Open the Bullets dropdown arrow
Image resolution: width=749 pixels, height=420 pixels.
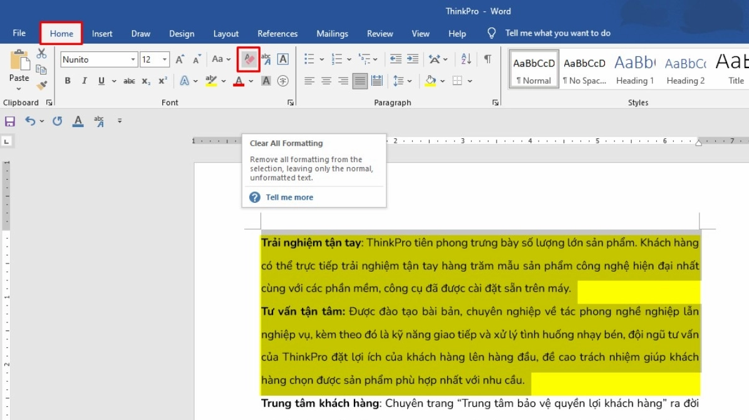tap(321, 59)
